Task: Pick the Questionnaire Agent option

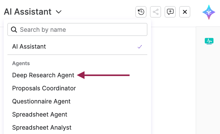Action: point(41,101)
